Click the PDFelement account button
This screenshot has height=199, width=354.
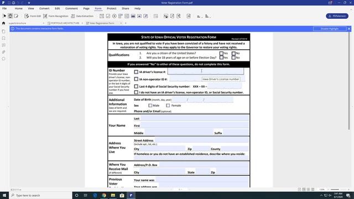pos(337,16)
